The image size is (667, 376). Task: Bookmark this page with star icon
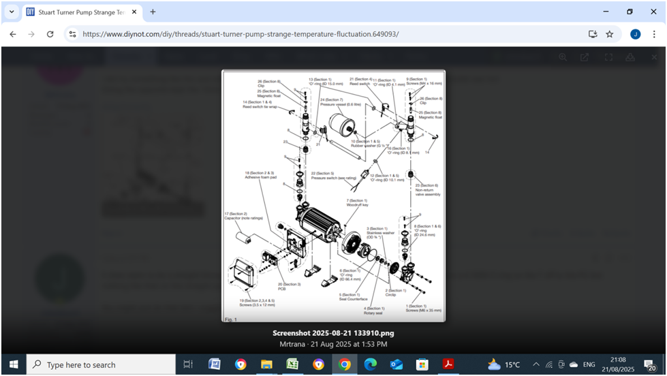(x=610, y=34)
